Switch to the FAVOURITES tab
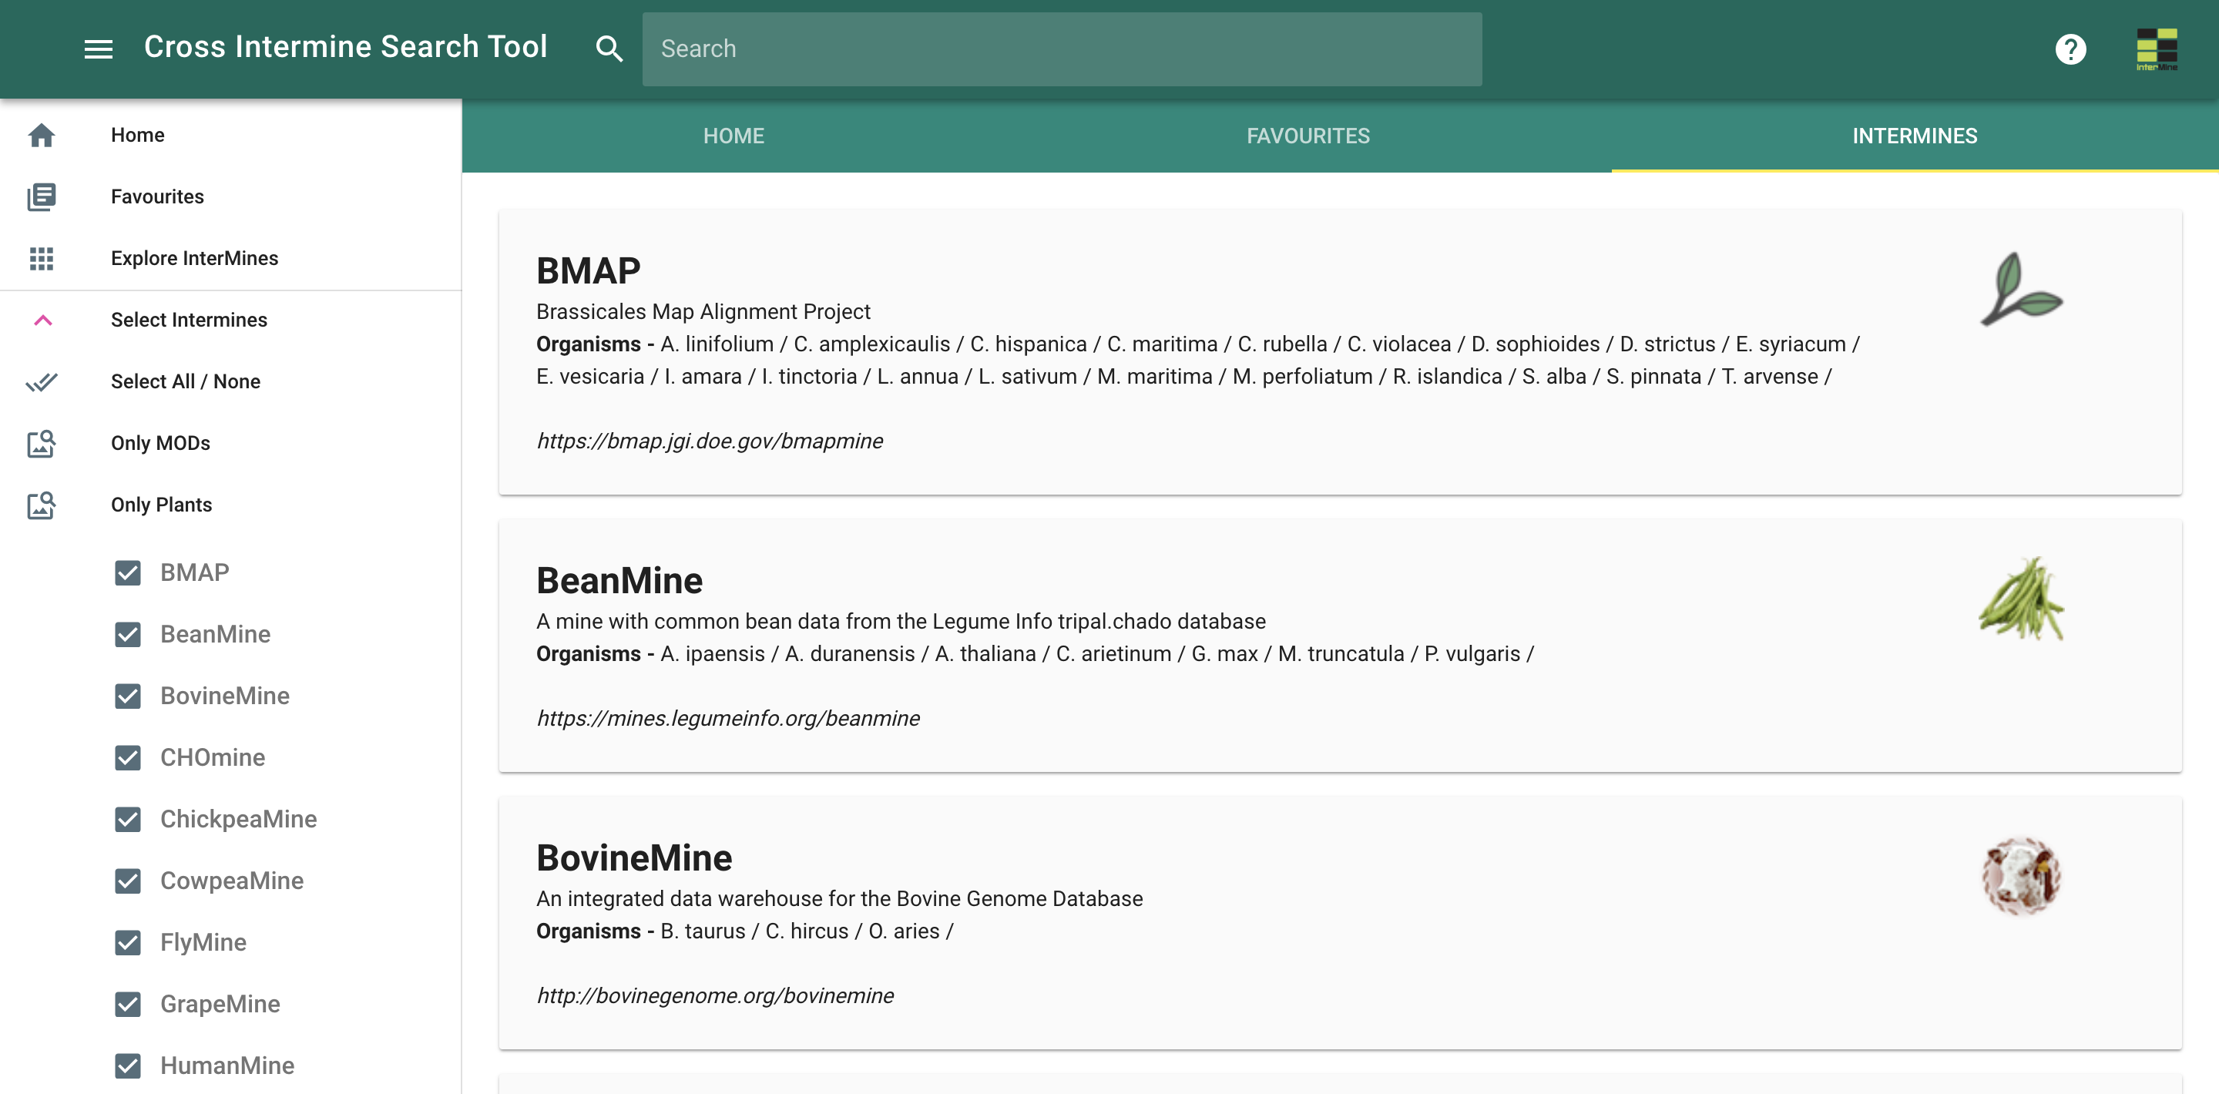2219x1094 pixels. (x=1307, y=136)
